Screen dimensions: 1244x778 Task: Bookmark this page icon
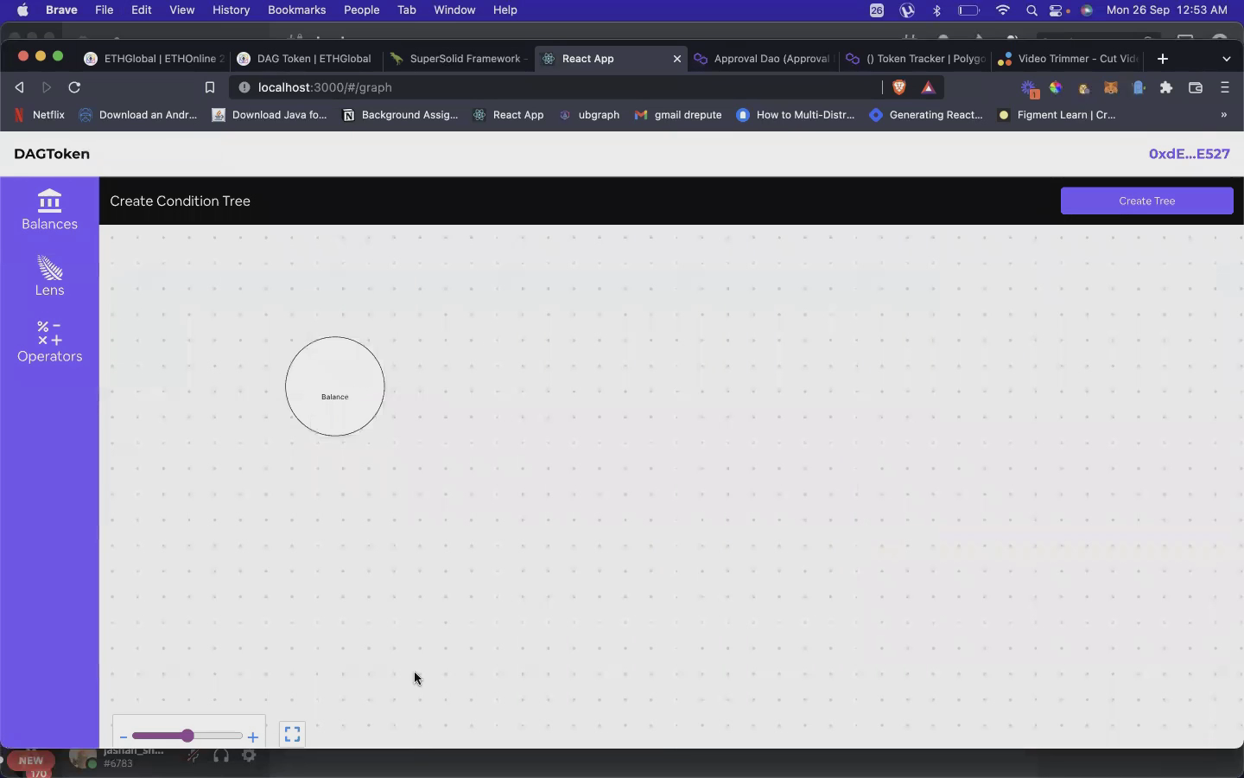[209, 87]
